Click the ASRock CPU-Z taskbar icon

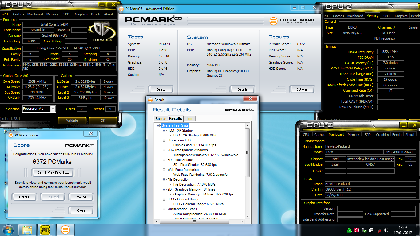(46, 230)
